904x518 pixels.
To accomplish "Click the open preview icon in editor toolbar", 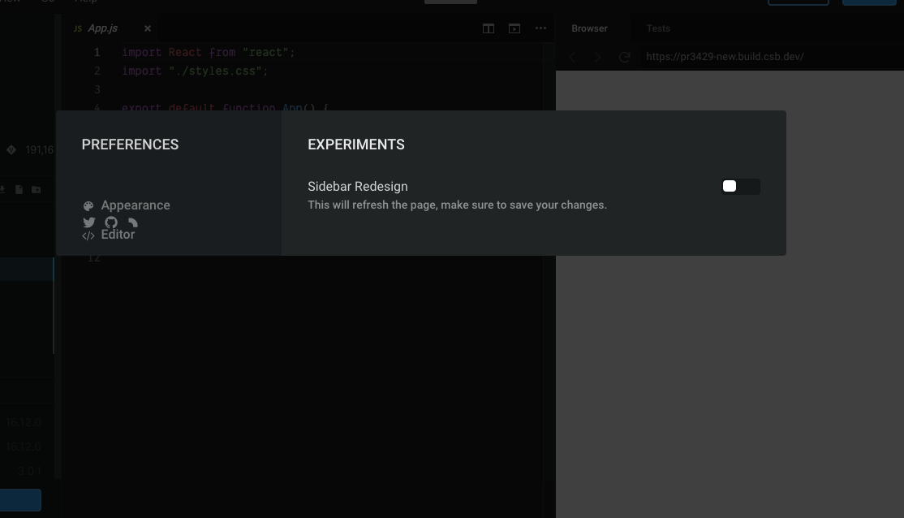I will pos(514,28).
